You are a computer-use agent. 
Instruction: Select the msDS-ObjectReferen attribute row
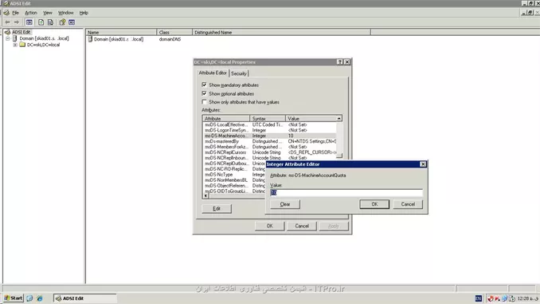(x=234, y=186)
